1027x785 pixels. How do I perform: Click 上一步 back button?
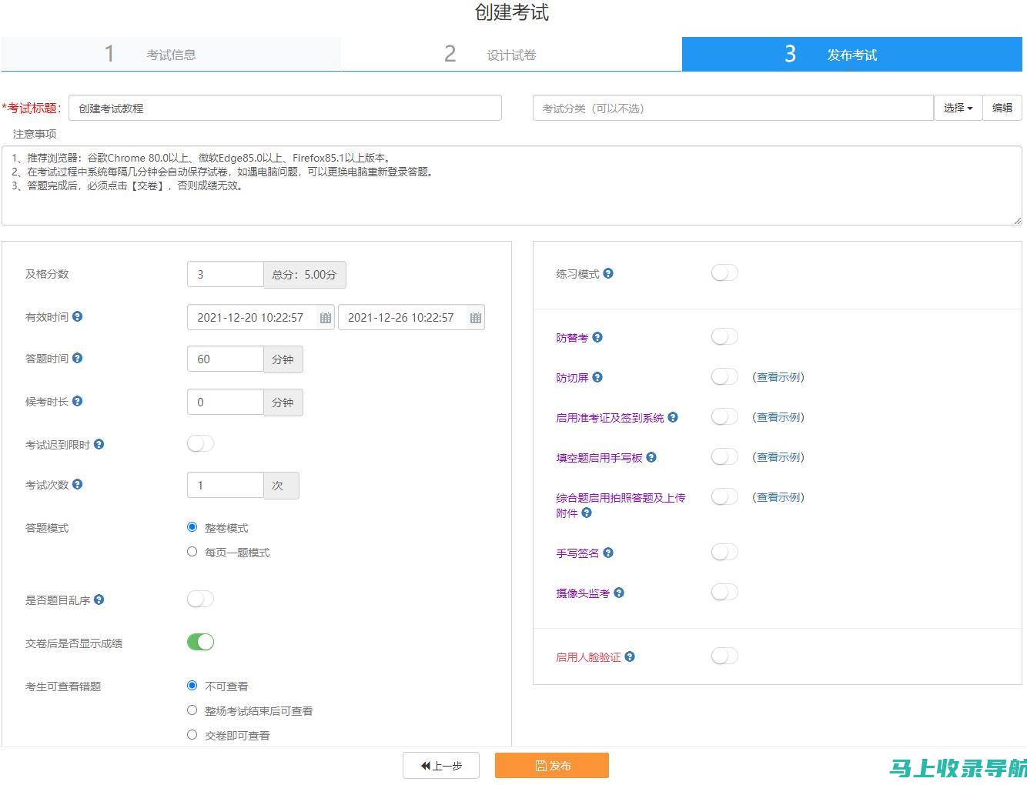(441, 766)
